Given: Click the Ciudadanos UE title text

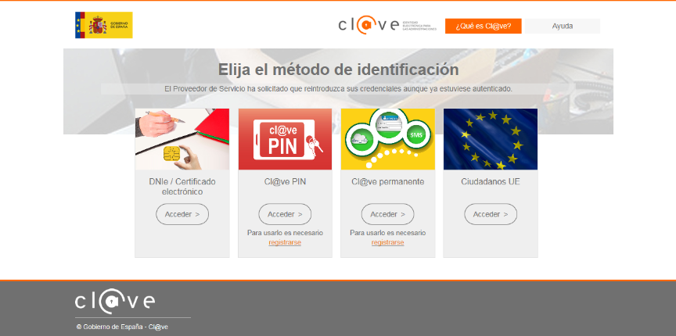Looking at the screenshot, I should 491,182.
